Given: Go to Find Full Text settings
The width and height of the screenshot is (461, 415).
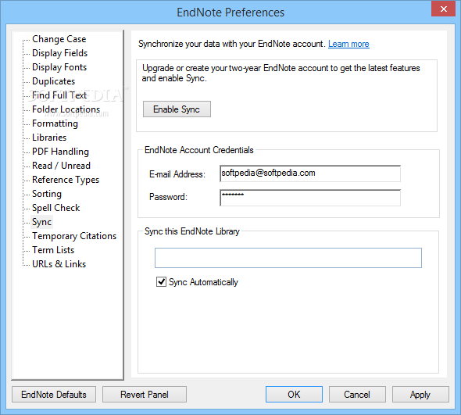Looking at the screenshot, I should coord(59,95).
